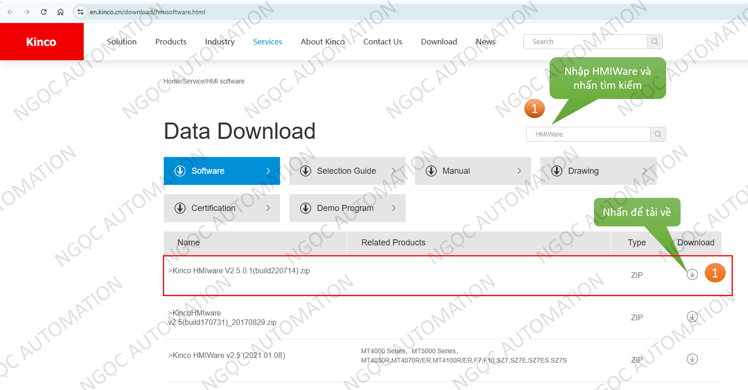Go to browser home page icon
Screen dimensions: 748x390
60,12
